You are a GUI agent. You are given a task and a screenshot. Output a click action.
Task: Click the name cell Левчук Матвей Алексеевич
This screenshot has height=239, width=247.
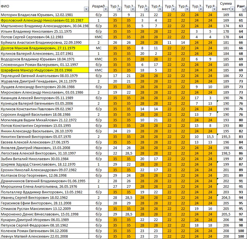(44, 236)
